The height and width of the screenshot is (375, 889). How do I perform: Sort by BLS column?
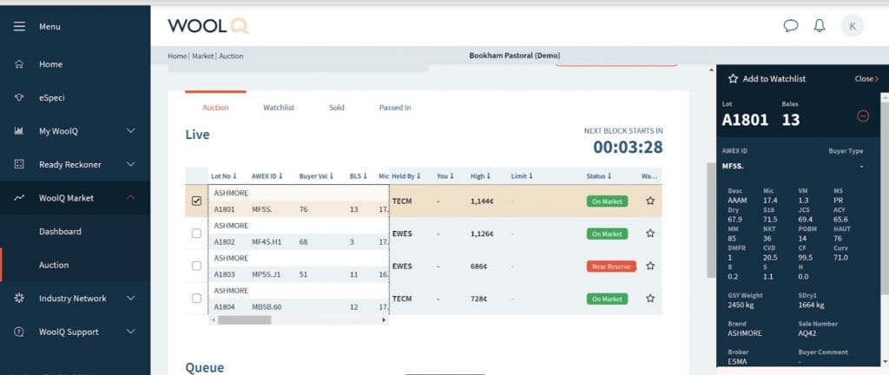tap(359, 176)
